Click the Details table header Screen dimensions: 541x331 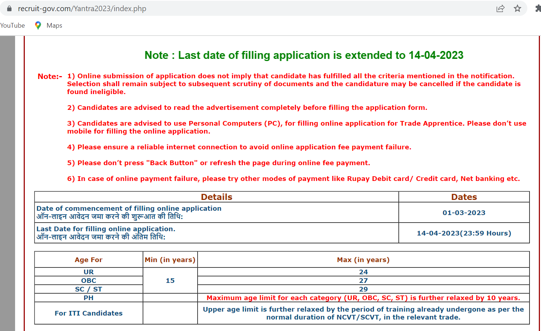pyautogui.click(x=217, y=197)
